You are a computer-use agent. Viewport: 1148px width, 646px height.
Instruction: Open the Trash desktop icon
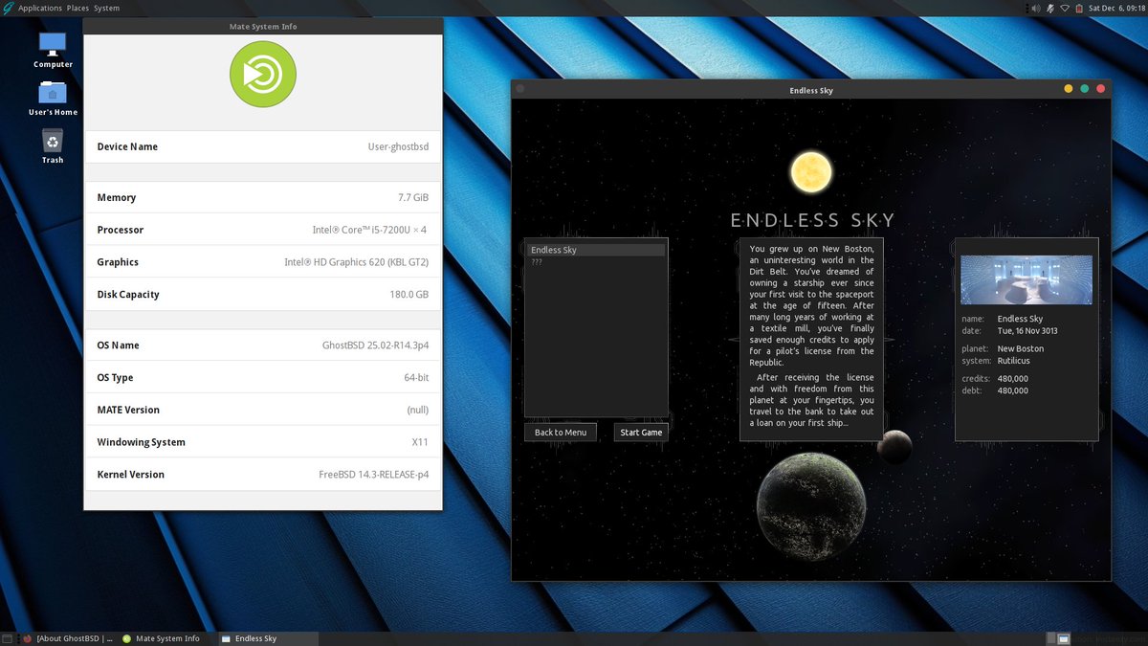(53, 141)
